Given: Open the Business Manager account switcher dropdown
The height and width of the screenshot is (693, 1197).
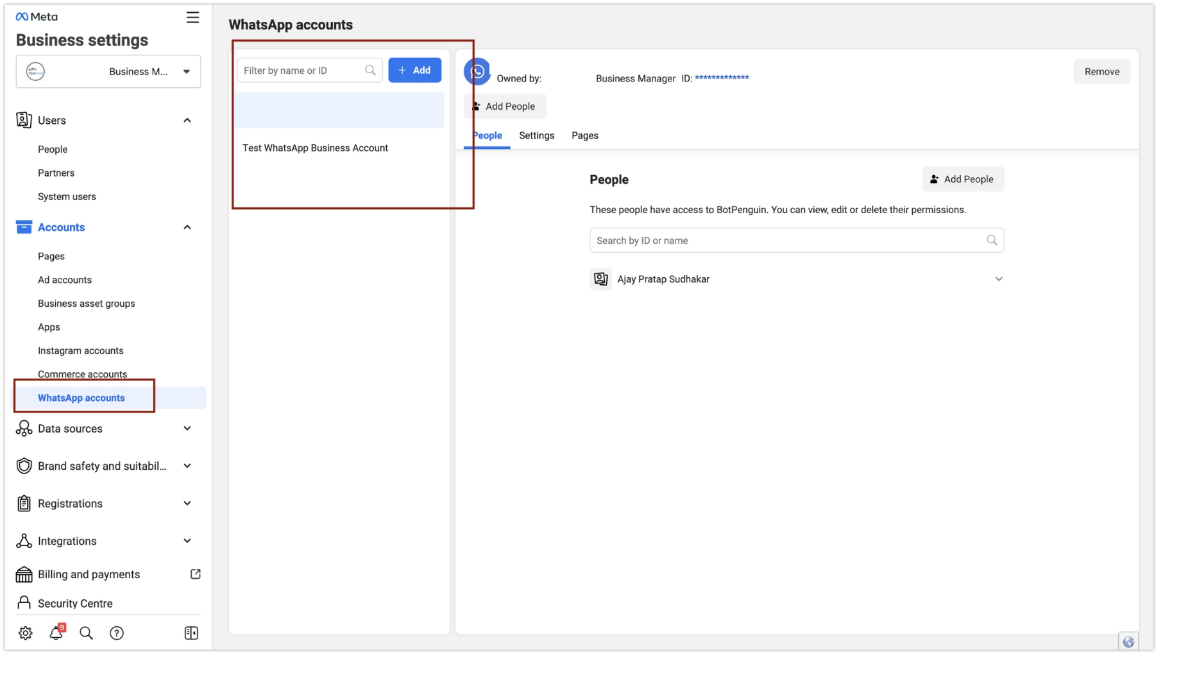Looking at the screenshot, I should (186, 71).
